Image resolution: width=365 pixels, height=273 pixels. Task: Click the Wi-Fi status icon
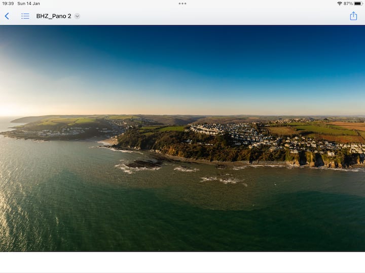339,4
